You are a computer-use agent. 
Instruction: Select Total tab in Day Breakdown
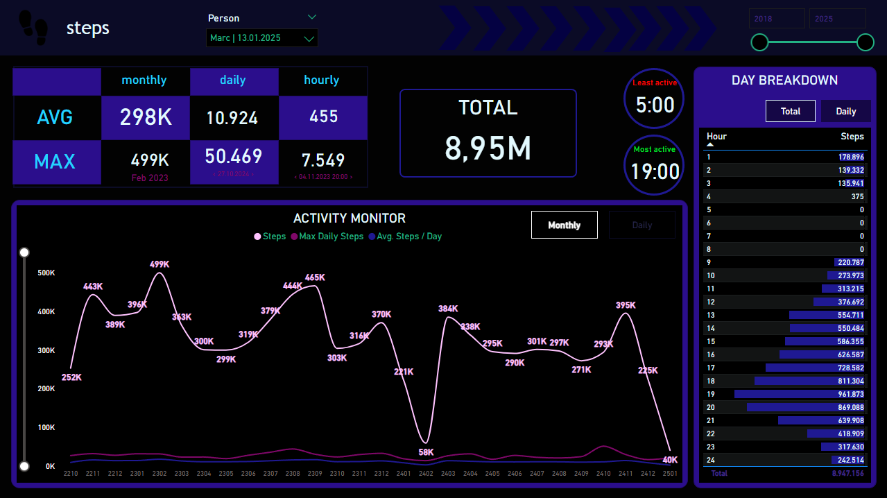790,111
